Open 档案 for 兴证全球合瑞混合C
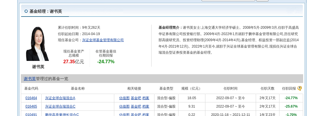324x116 pixels. coord(146,106)
